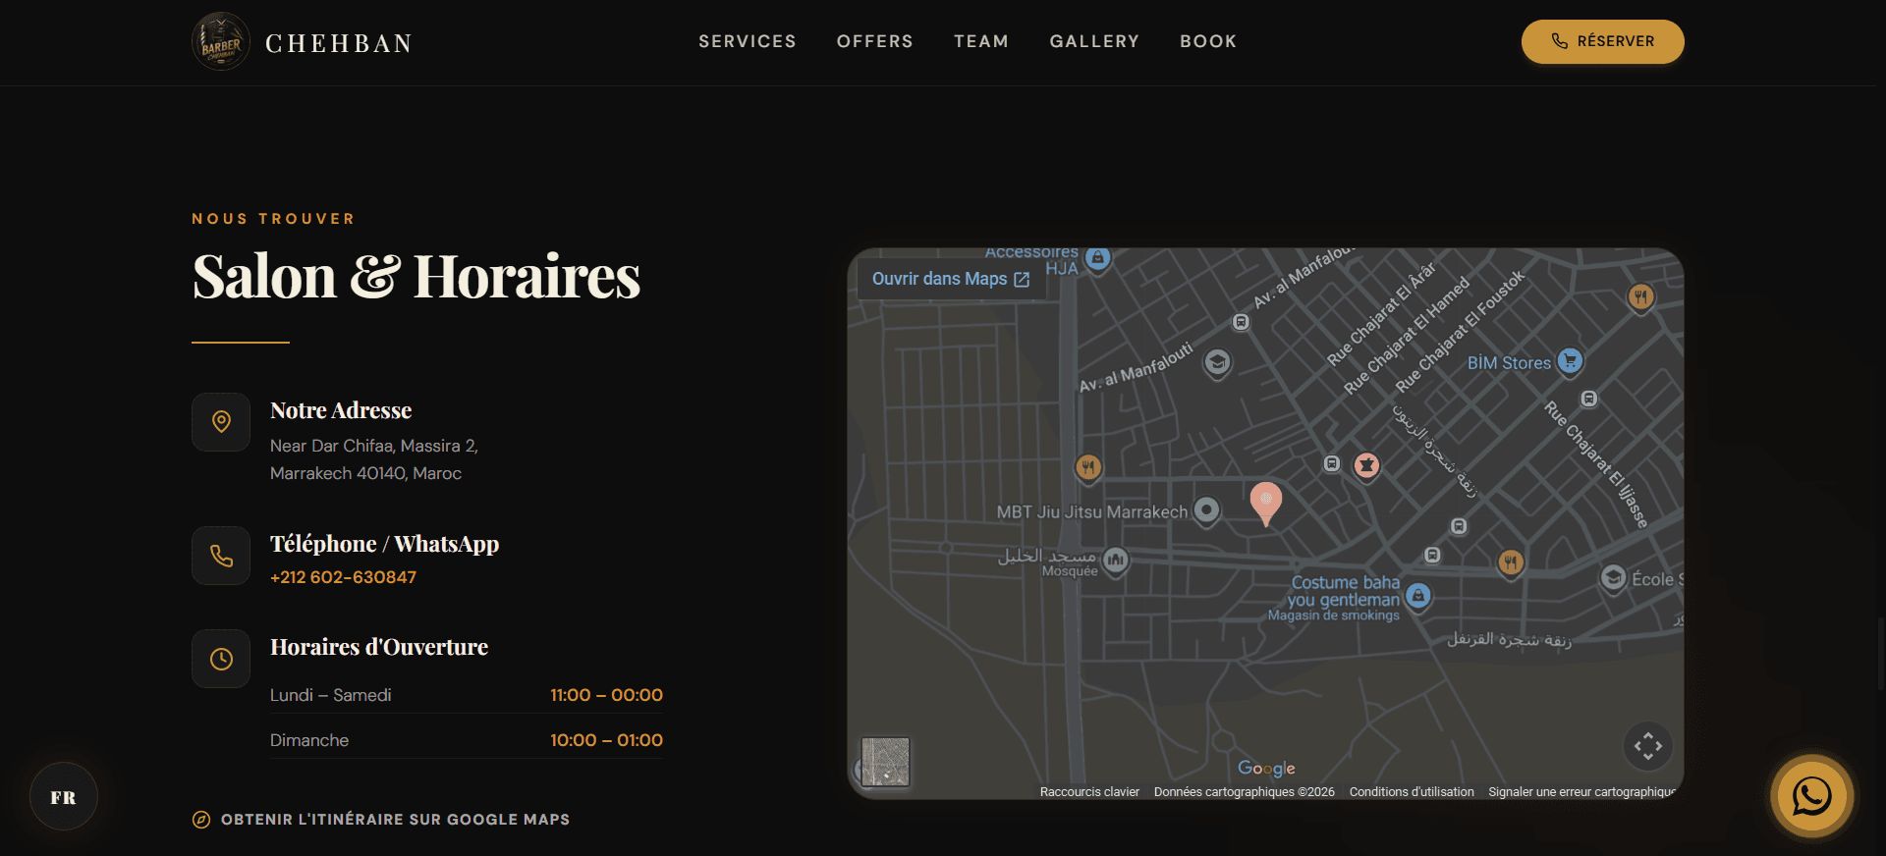Viewport: 1886px width, 856px height.
Task: Click the school marker near Av. al Manfalouti
Action: tap(1217, 362)
